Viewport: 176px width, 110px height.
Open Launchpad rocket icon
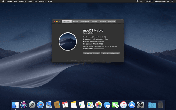(x=32, y=105)
